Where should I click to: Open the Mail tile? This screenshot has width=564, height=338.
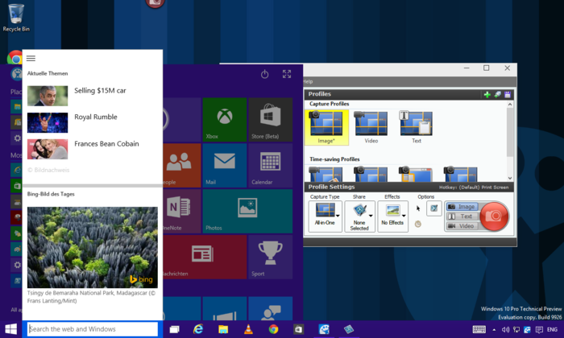pos(225,165)
